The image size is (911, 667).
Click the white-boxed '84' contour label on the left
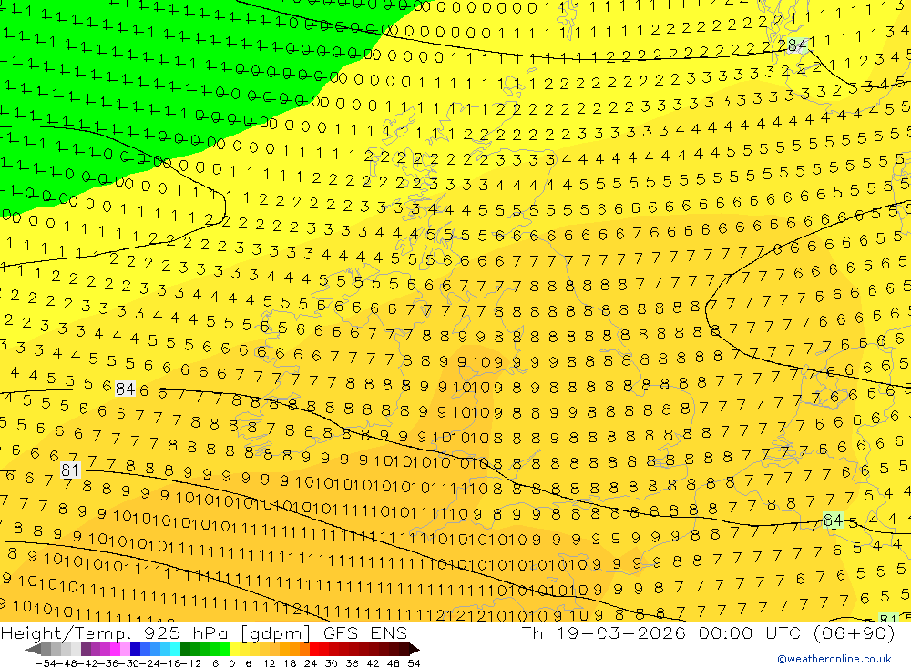(x=125, y=389)
